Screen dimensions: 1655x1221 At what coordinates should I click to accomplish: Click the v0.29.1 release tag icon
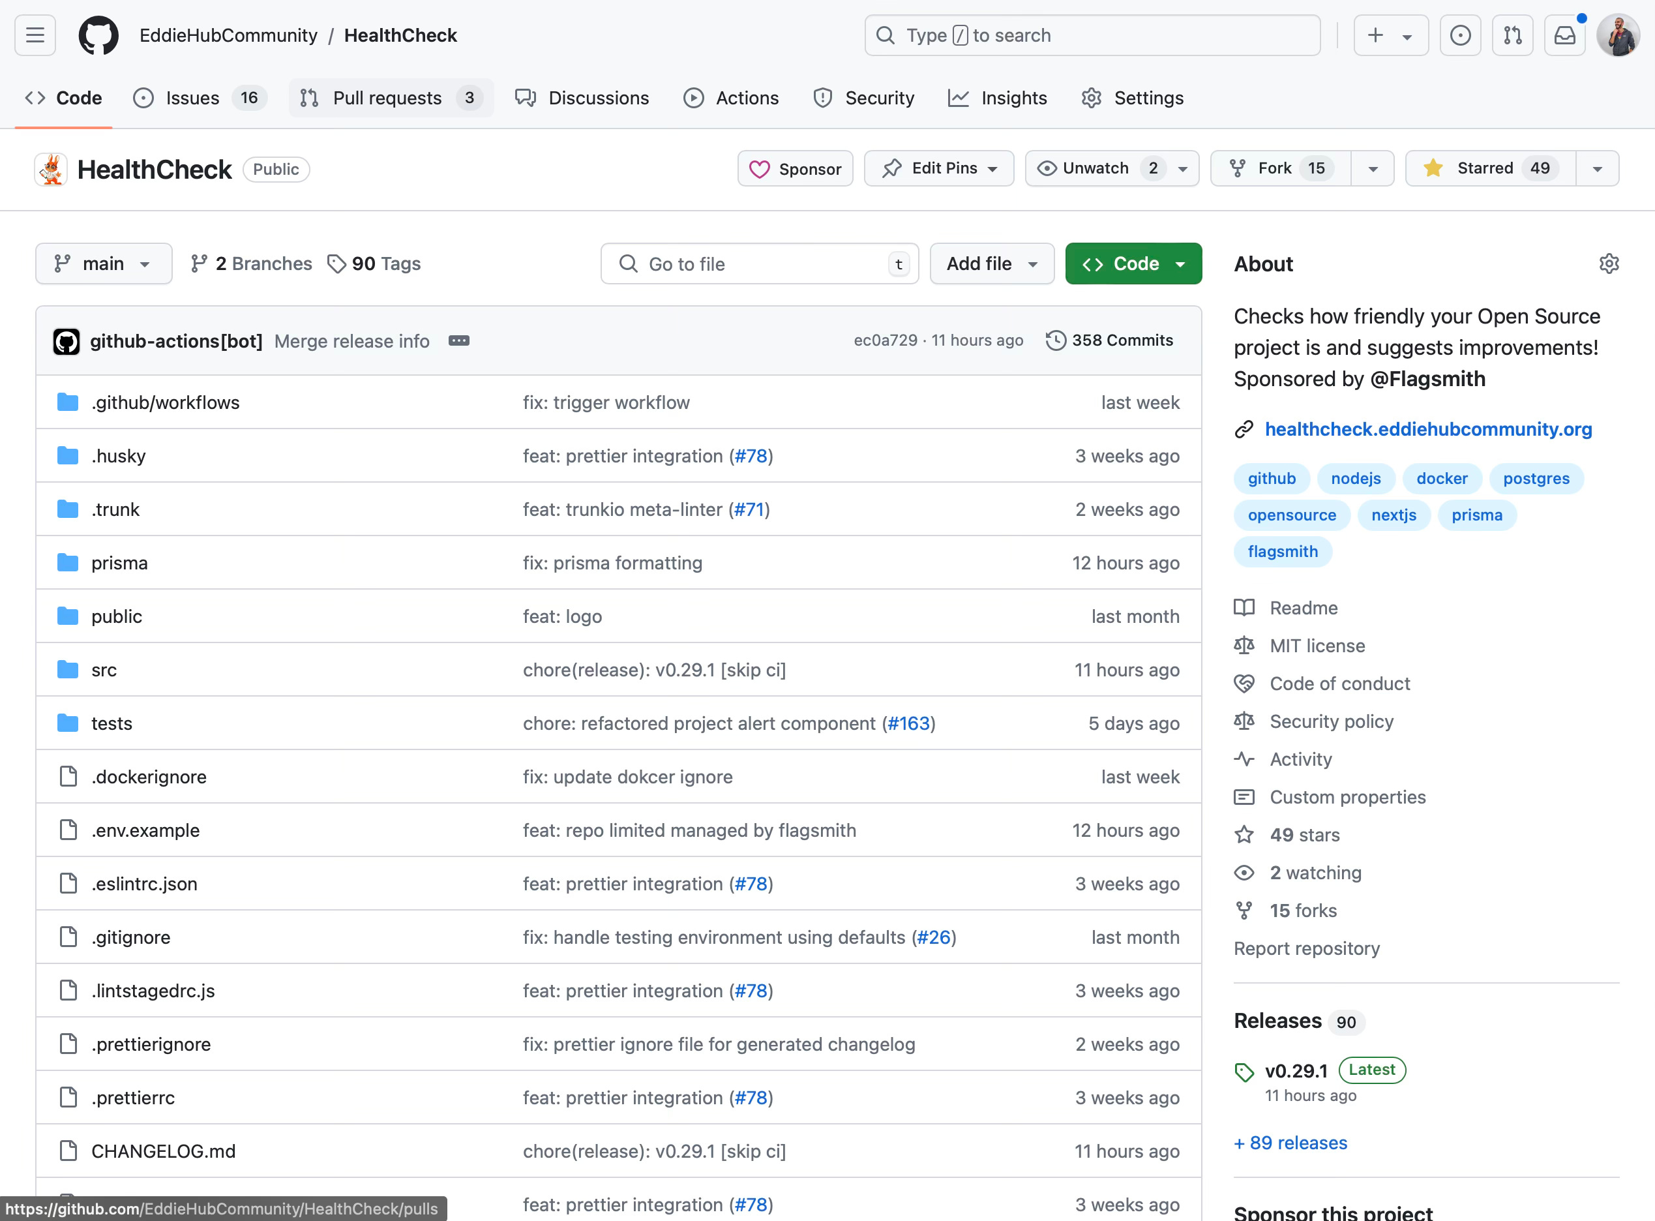pos(1244,1072)
